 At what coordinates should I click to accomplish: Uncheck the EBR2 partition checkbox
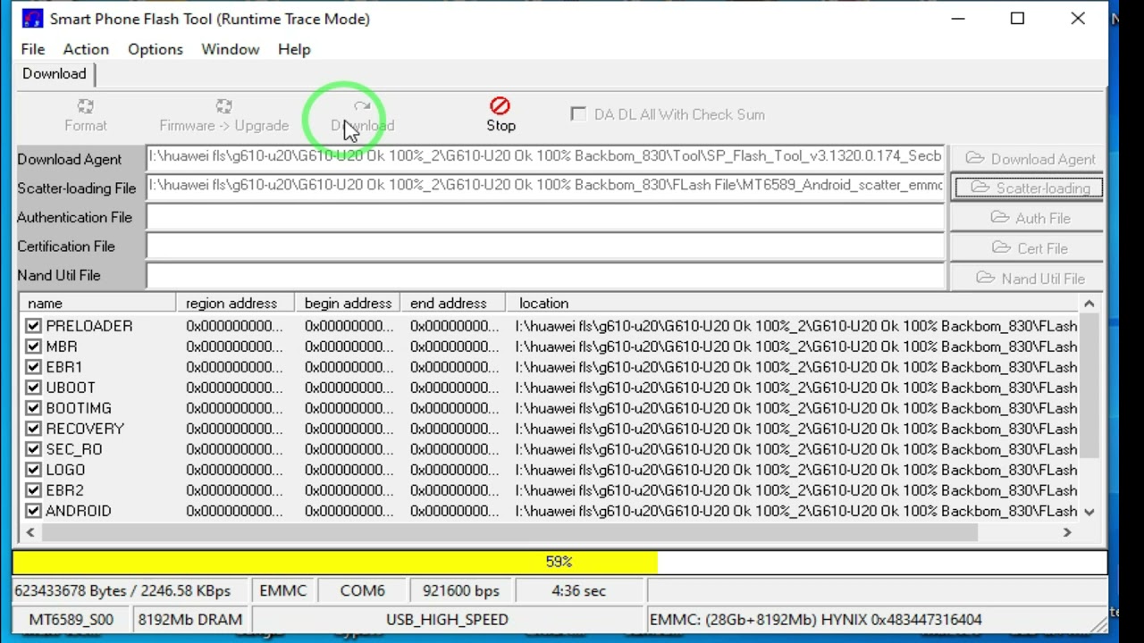click(x=33, y=490)
